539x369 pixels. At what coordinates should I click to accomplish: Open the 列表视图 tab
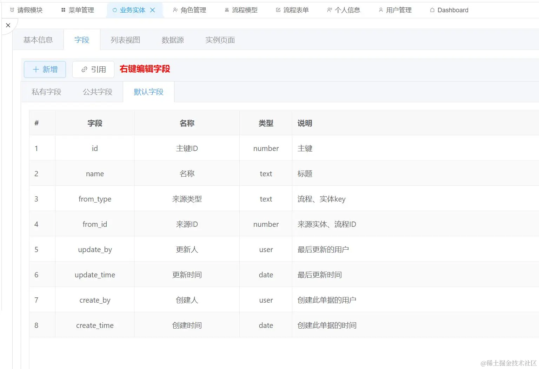(125, 40)
